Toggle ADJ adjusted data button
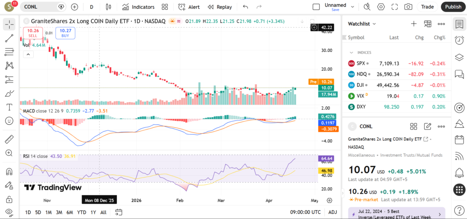467x219 pixels. 332,212
